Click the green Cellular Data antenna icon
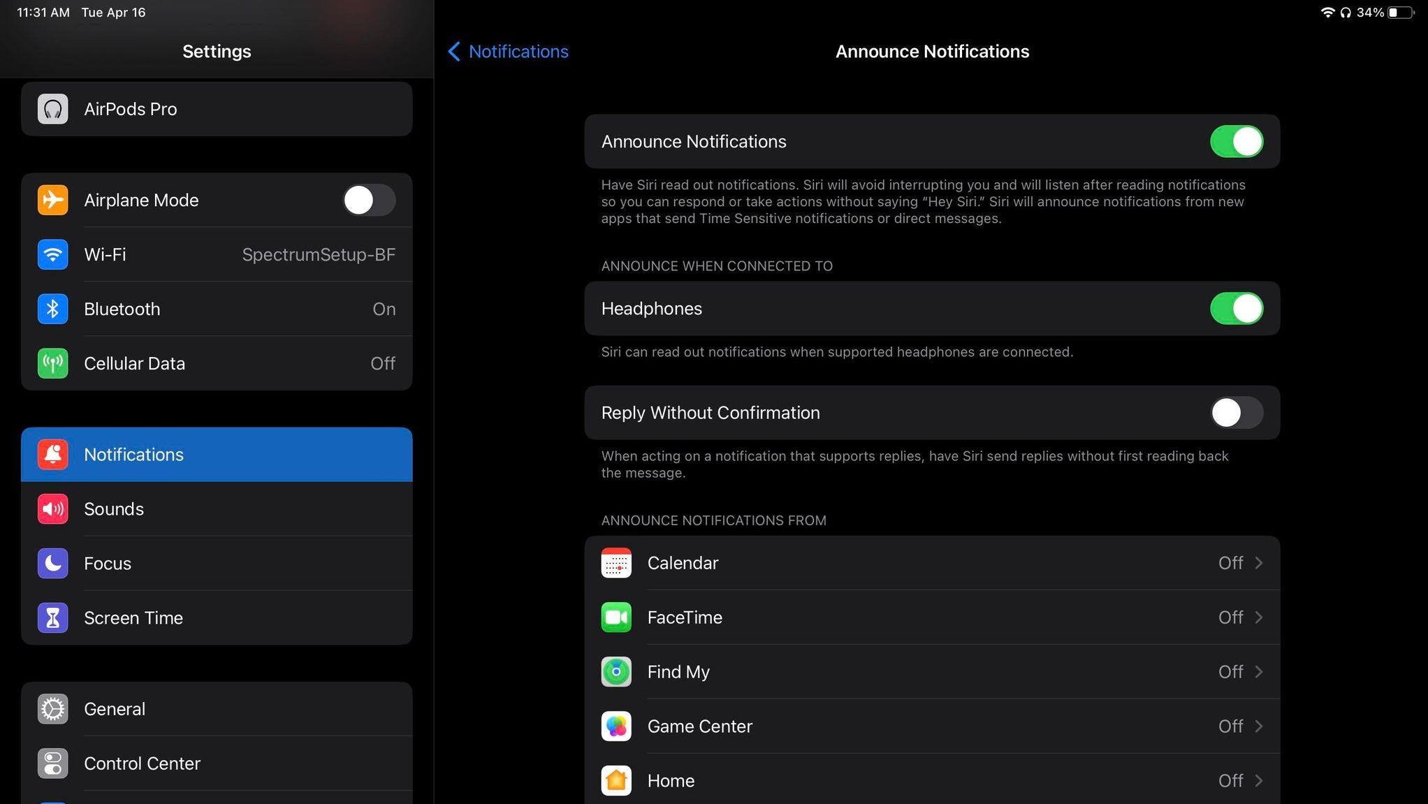The height and width of the screenshot is (804, 1428). point(52,363)
